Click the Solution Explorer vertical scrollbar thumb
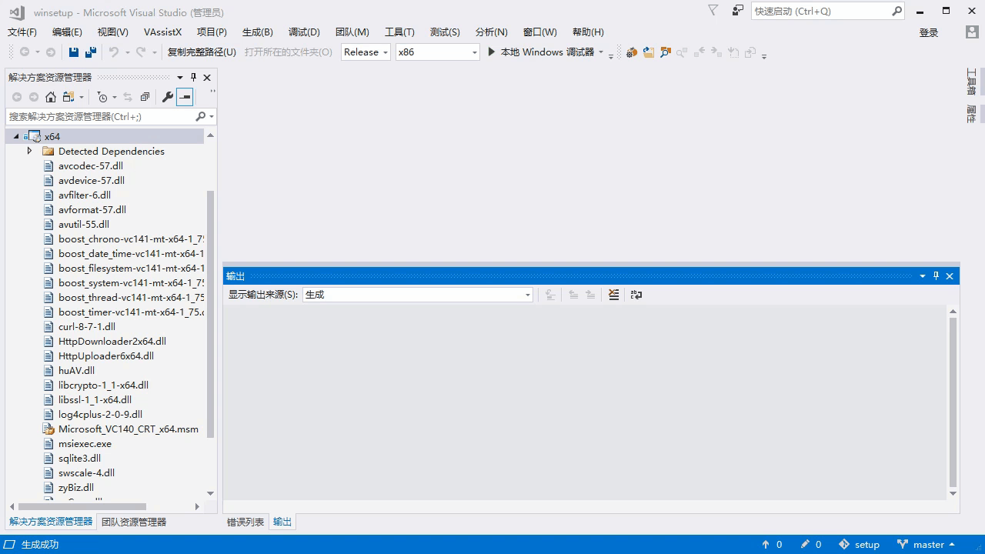The width and height of the screenshot is (985, 554). [210, 314]
